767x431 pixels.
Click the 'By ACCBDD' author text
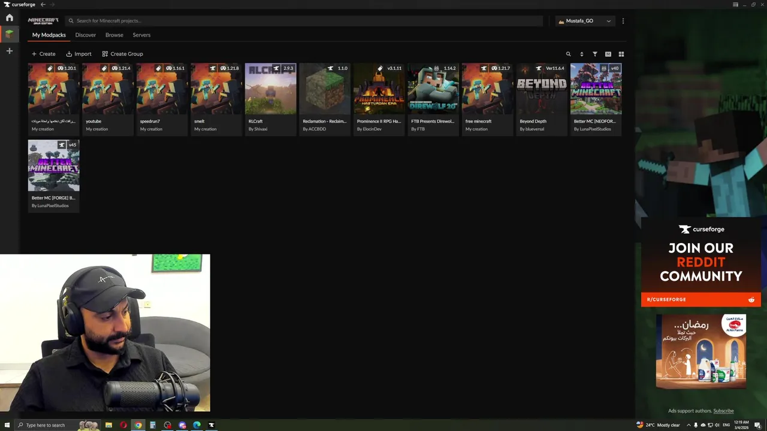[315, 129]
